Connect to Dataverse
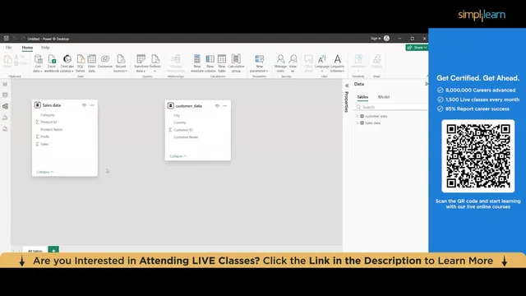The height and width of the screenshot is (296, 526). 105,62
